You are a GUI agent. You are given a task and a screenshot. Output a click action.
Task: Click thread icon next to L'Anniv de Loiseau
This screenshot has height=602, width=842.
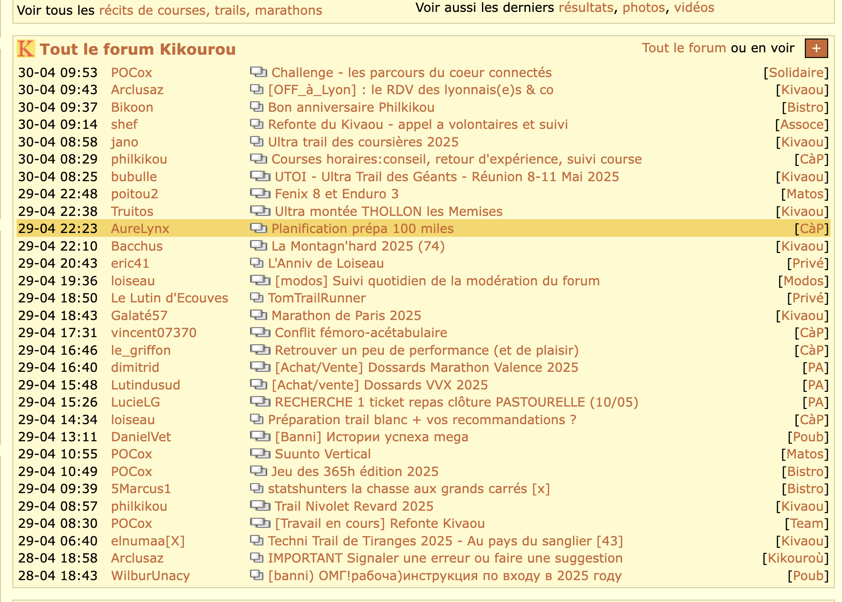tap(257, 263)
